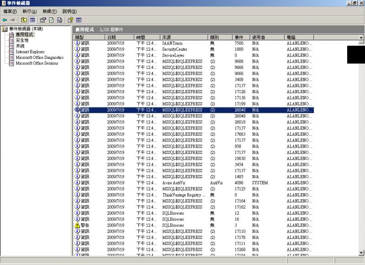Open the 檢視 menu
The image size is (365, 265).
coord(49,11)
